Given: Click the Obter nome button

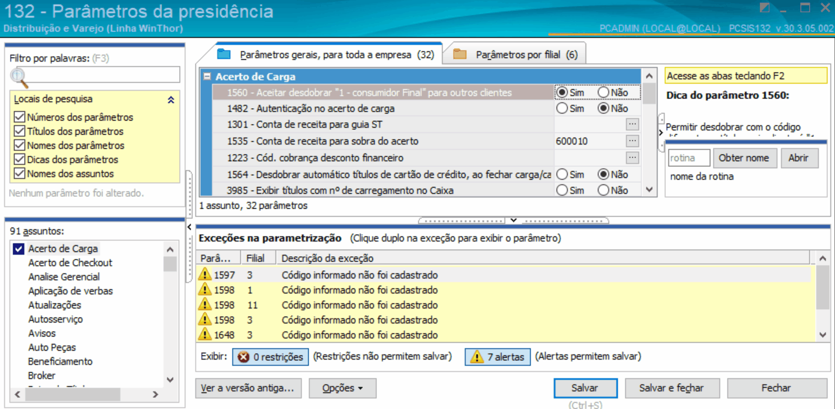Looking at the screenshot, I should click(x=744, y=157).
